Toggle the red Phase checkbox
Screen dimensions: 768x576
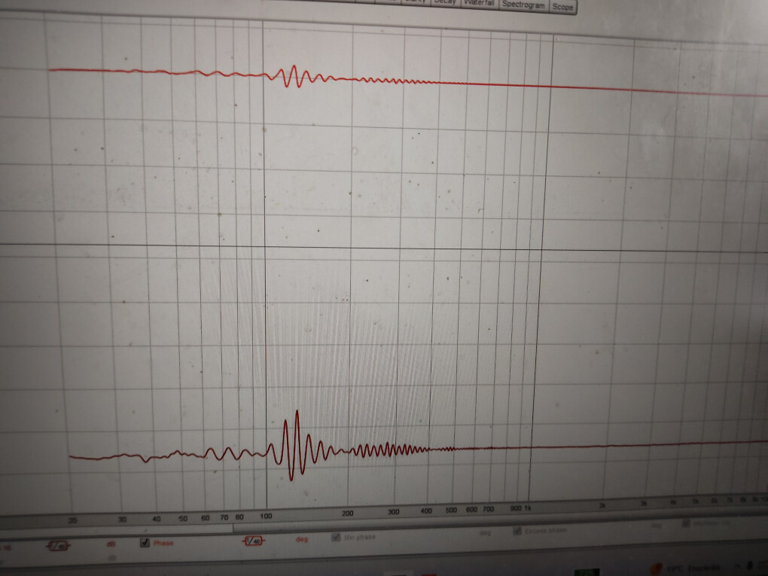[x=145, y=542]
